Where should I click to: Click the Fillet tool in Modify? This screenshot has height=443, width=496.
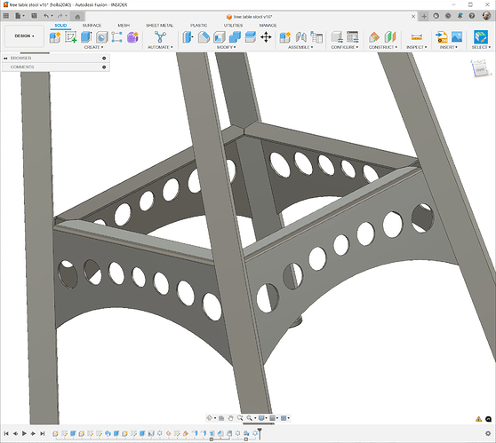[204, 37]
